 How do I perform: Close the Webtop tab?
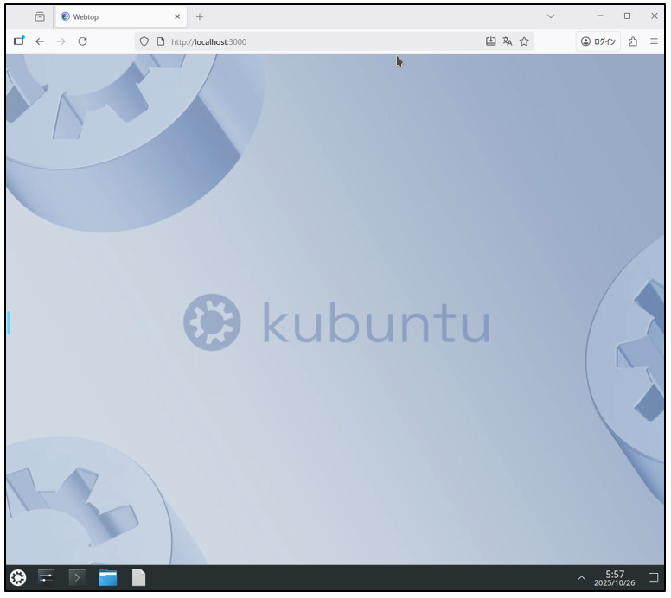[177, 16]
